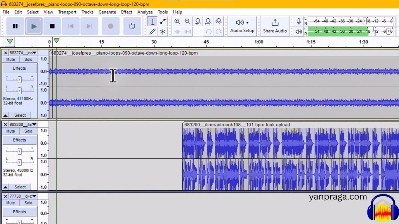Click the microphone record meter icon
The width and height of the screenshot is (399, 224).
pos(299,21)
